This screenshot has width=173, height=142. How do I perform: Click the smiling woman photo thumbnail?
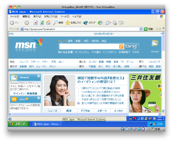(60, 91)
